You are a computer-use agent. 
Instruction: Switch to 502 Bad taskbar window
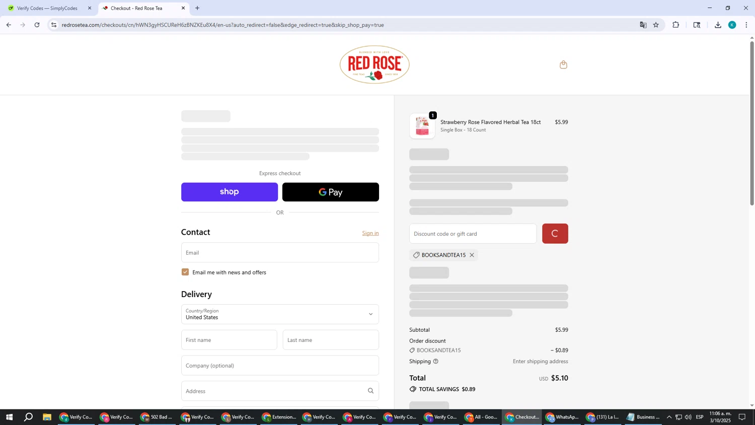pos(158,417)
